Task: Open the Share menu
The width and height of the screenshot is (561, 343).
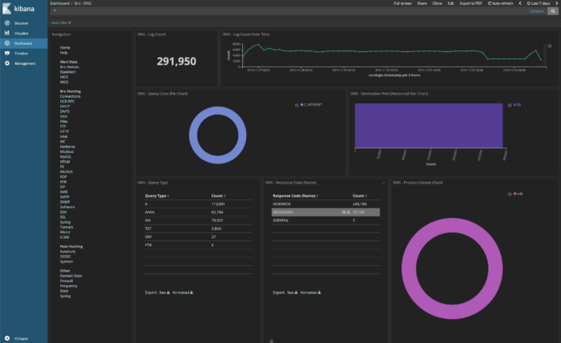Action: coord(422,3)
